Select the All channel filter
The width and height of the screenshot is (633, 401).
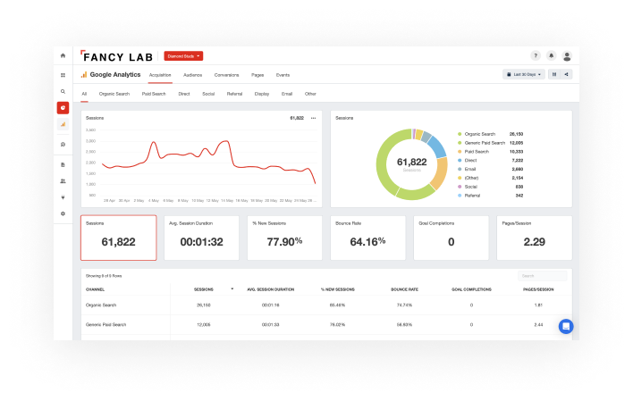(x=84, y=94)
